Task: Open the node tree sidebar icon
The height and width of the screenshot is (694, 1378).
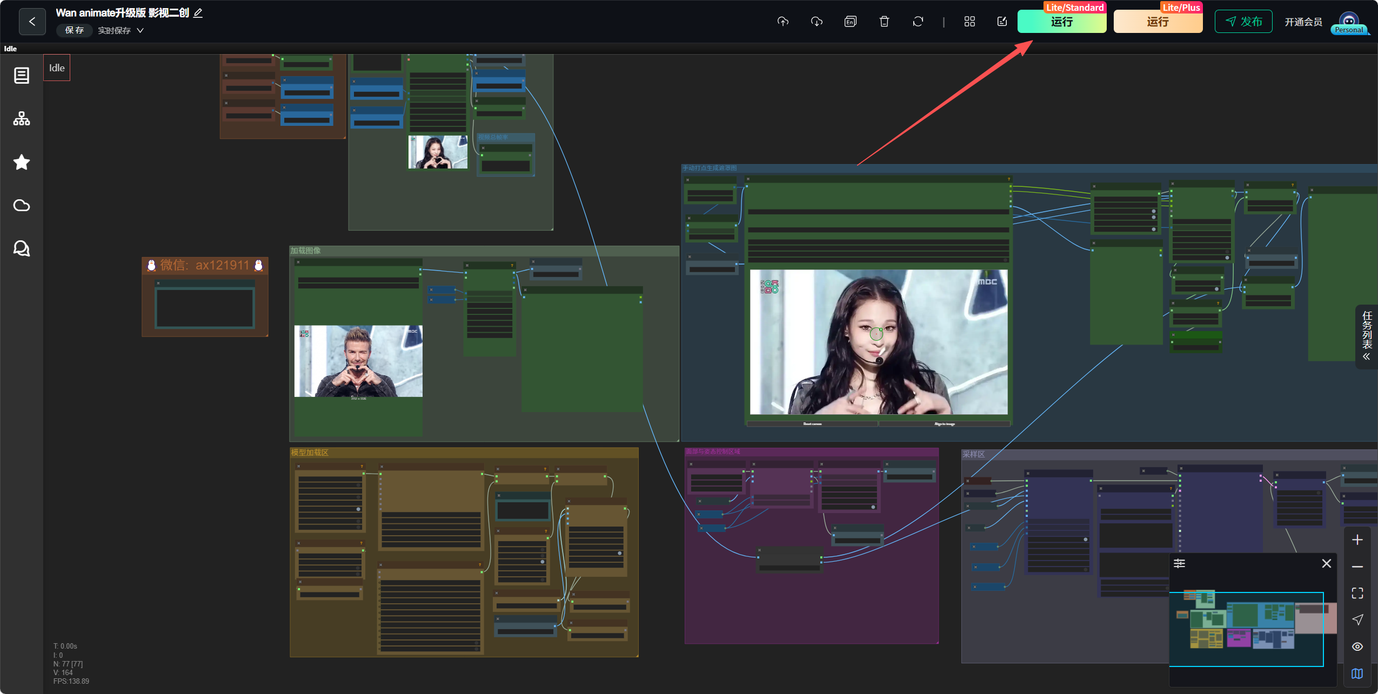Action: click(x=22, y=119)
